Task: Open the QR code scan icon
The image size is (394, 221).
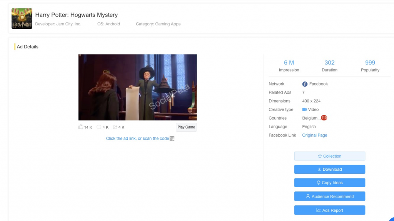Action: point(172,138)
